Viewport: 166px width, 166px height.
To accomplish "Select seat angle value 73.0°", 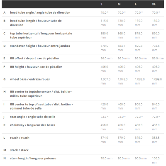I will (x=122, y=117).
